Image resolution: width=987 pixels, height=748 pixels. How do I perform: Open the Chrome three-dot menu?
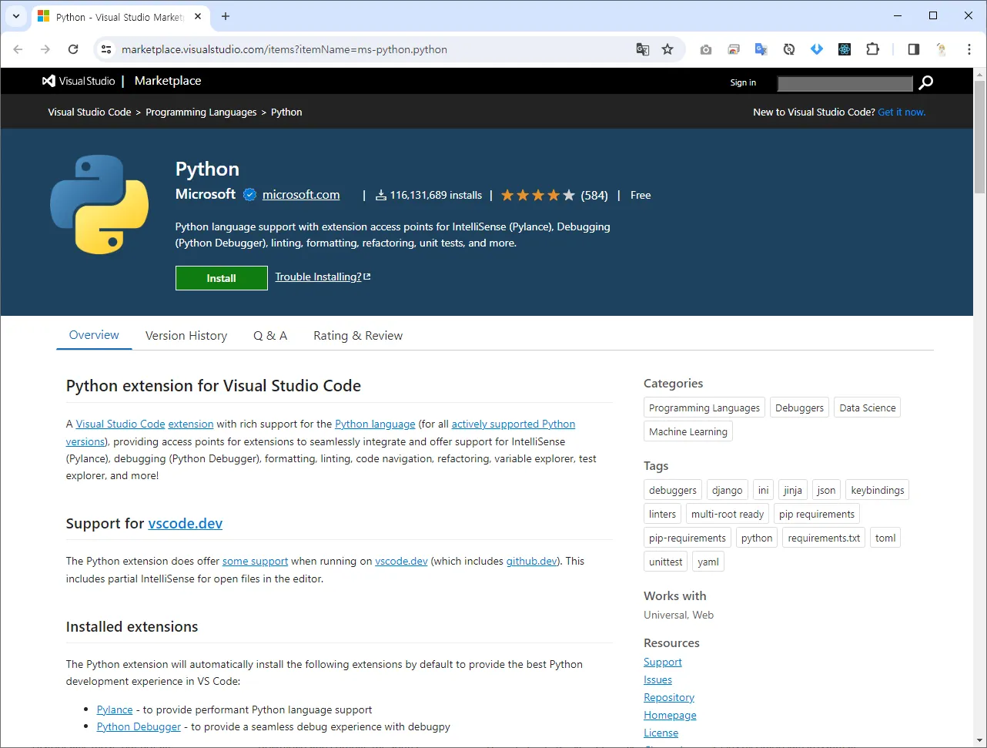969,49
